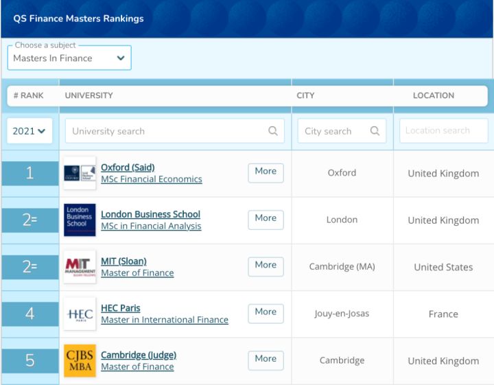Viewport: 494px width, 385px height.
Task: Click the rank 4 cell
Action: (30, 314)
